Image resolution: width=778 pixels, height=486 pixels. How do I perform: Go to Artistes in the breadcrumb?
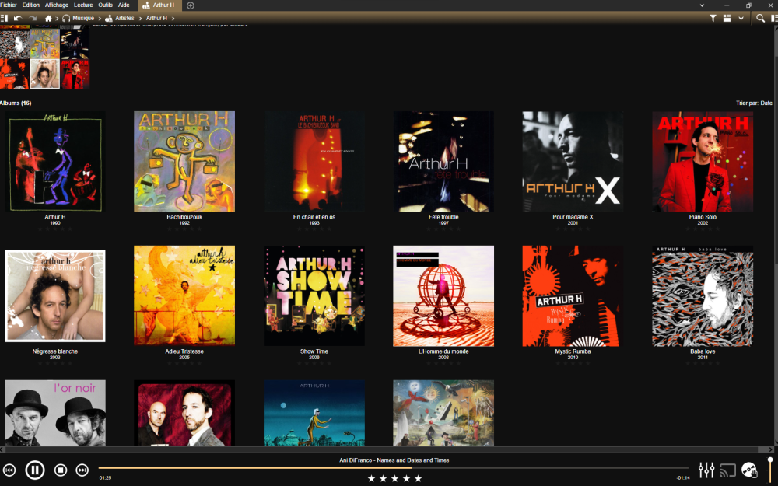[x=124, y=18]
